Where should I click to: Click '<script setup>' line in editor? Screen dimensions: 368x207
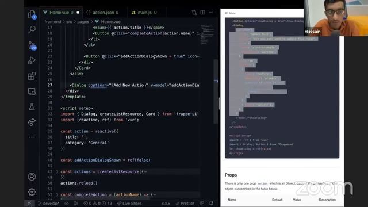(x=76, y=108)
